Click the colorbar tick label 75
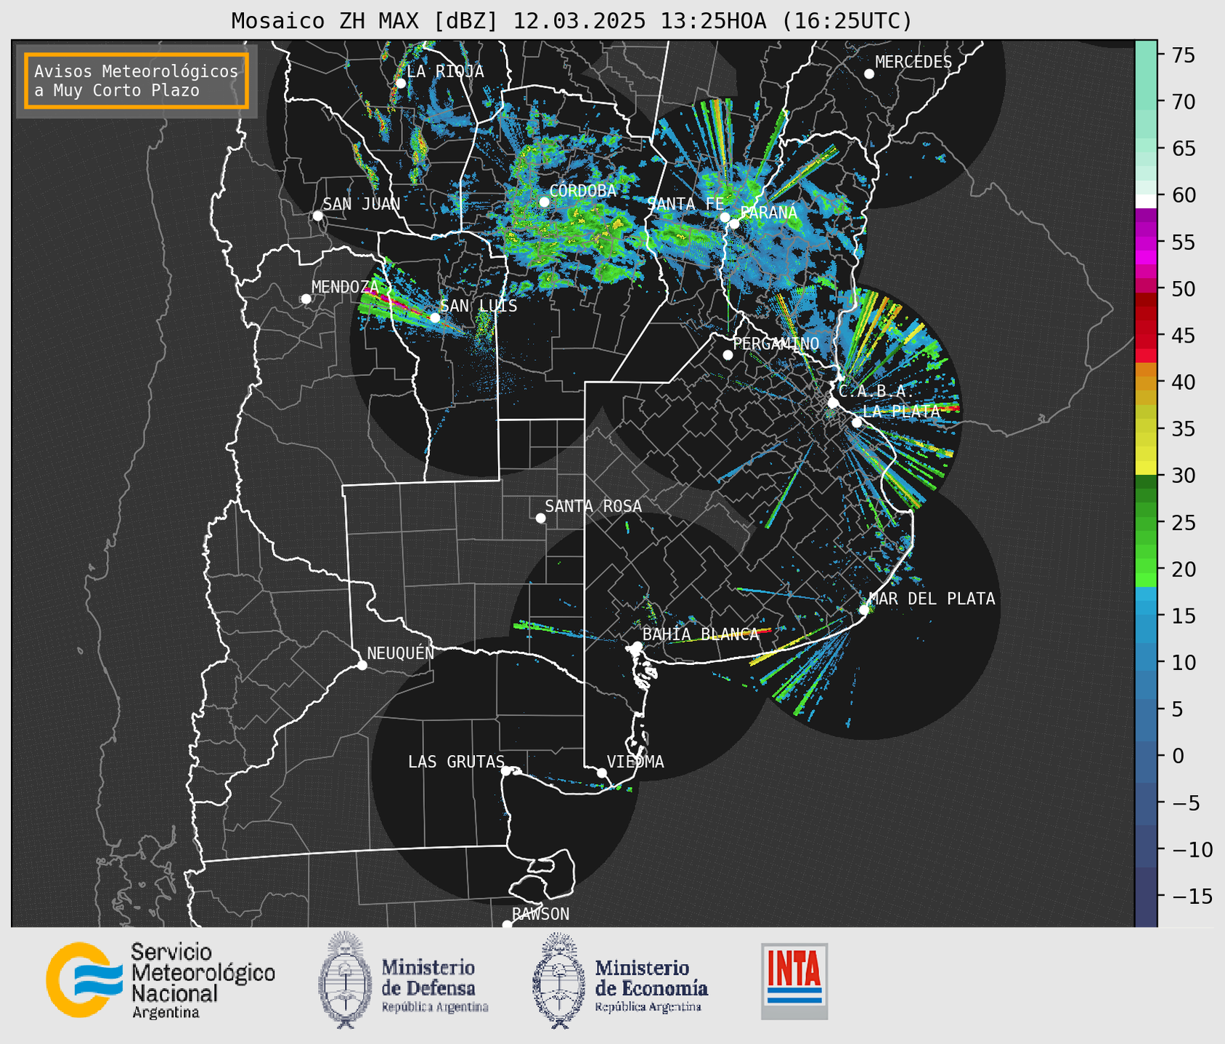Image resolution: width=1225 pixels, height=1044 pixels. (x=1182, y=55)
